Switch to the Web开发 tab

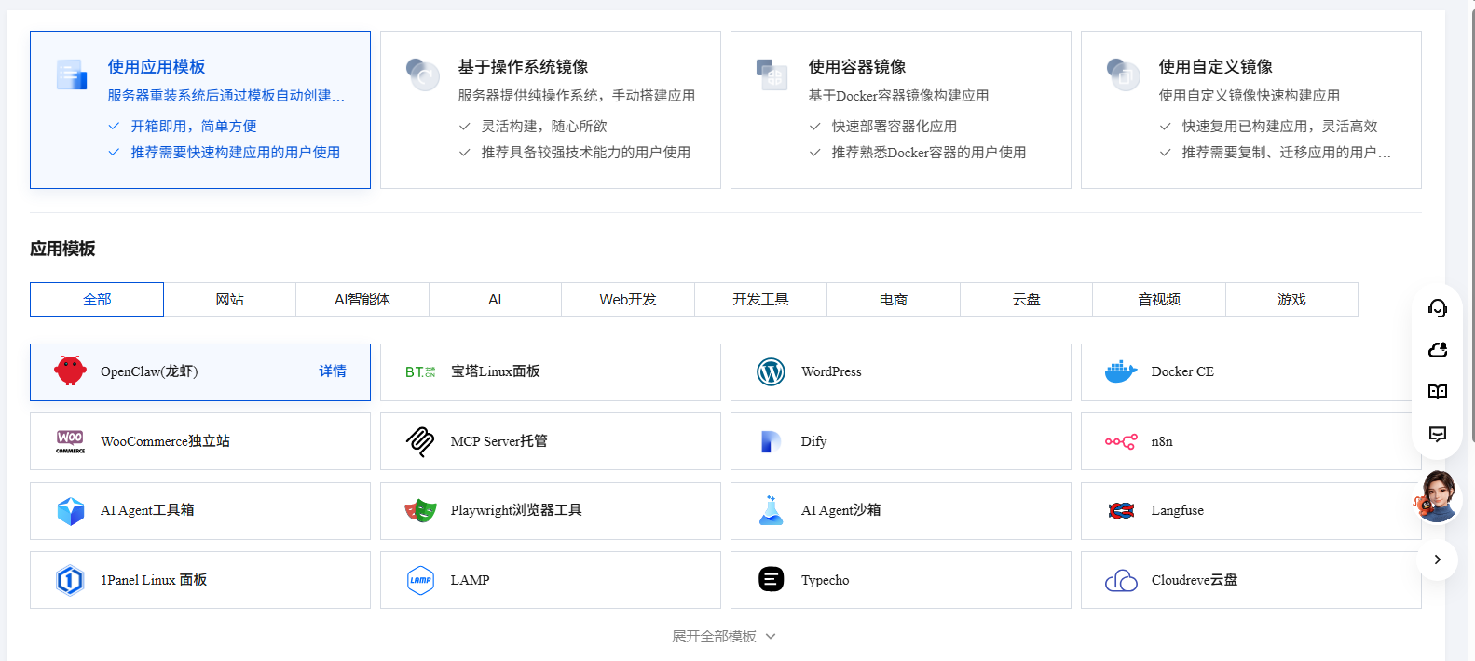628,299
